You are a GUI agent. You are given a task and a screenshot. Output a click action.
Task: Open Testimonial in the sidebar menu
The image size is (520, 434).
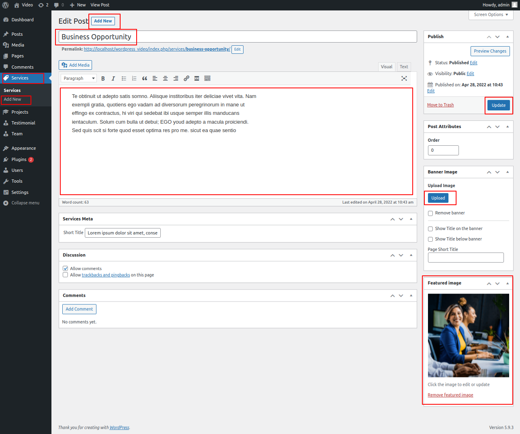point(23,123)
